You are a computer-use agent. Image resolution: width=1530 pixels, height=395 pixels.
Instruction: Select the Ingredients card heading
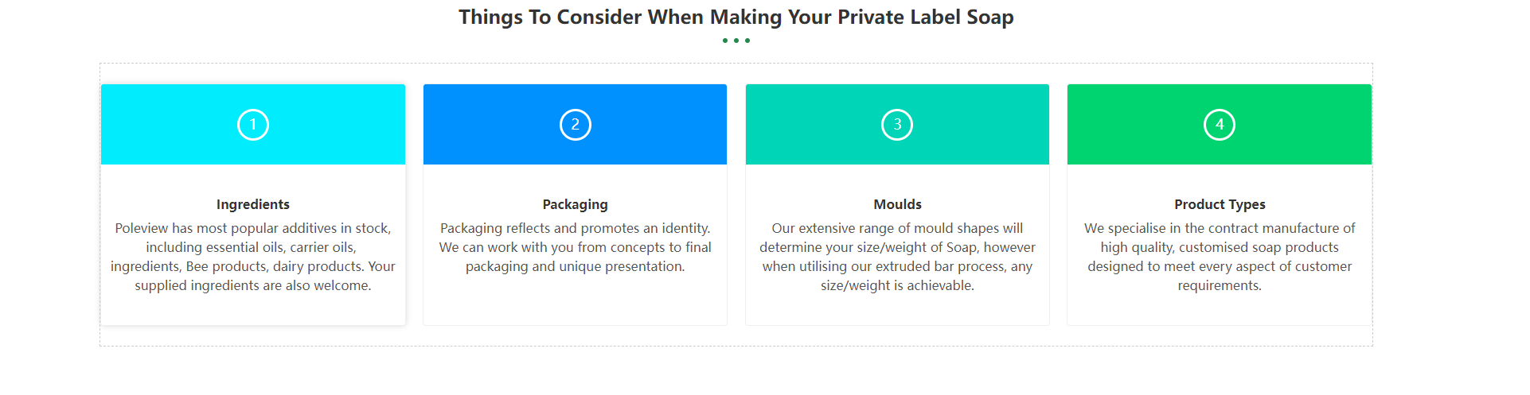[x=253, y=204]
